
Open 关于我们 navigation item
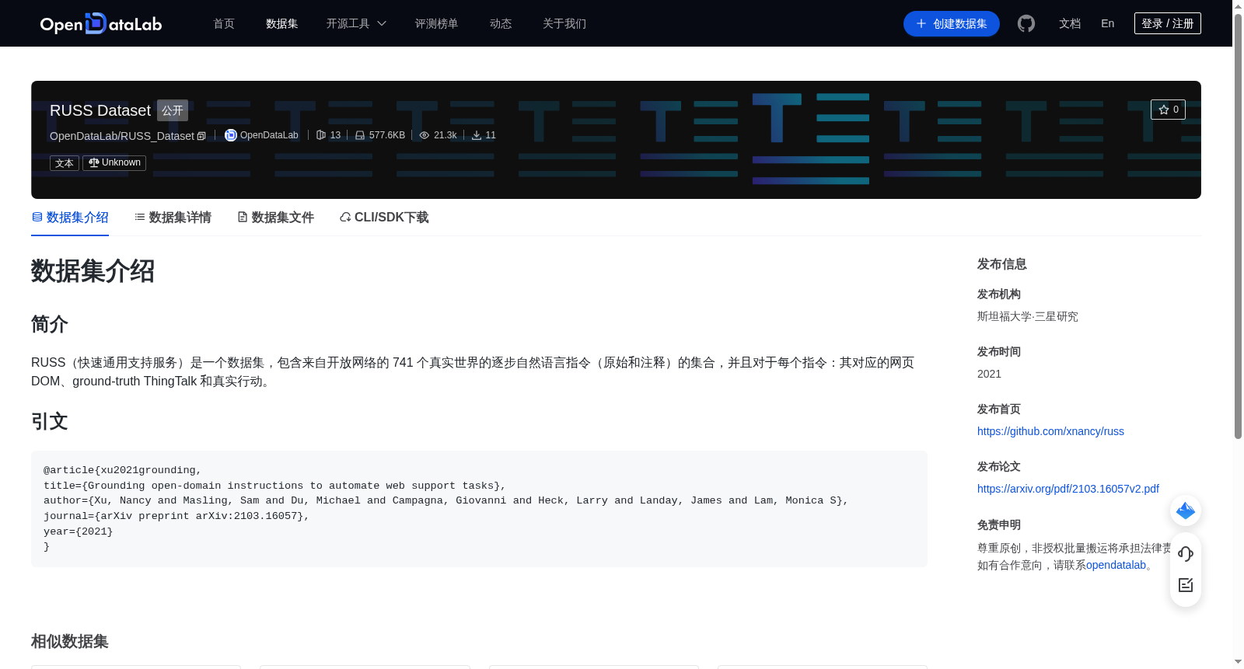click(564, 23)
